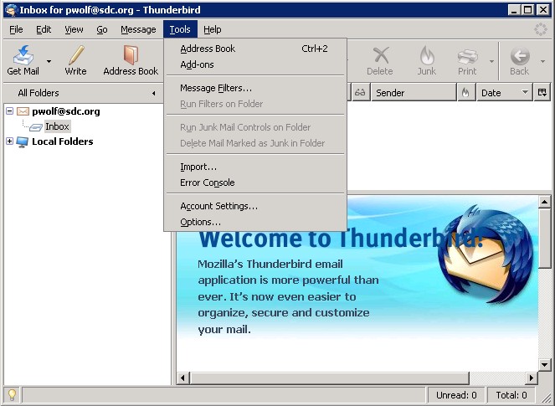This screenshot has height=406, width=555.
Task: Choose Options in Tools menu
Action: [255, 222]
